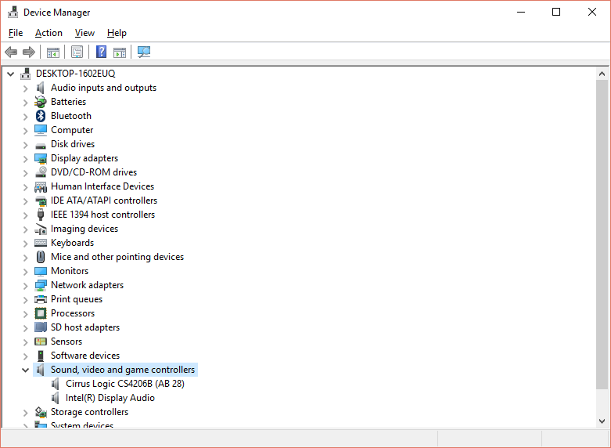Click the Sensors category icon
Screen dimensions: 611x448
coord(41,341)
